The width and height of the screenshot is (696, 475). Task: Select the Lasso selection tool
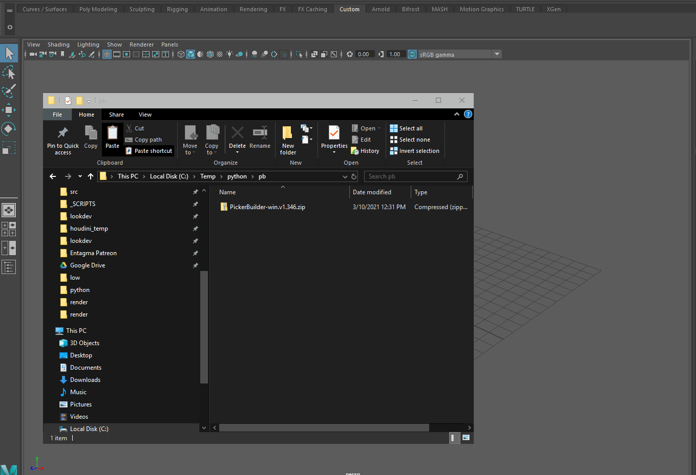9,73
